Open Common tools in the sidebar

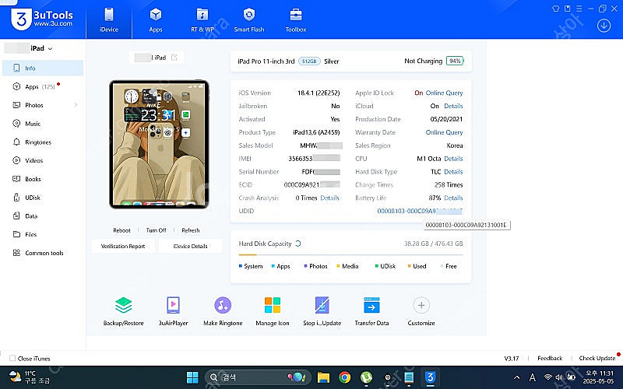43,253
